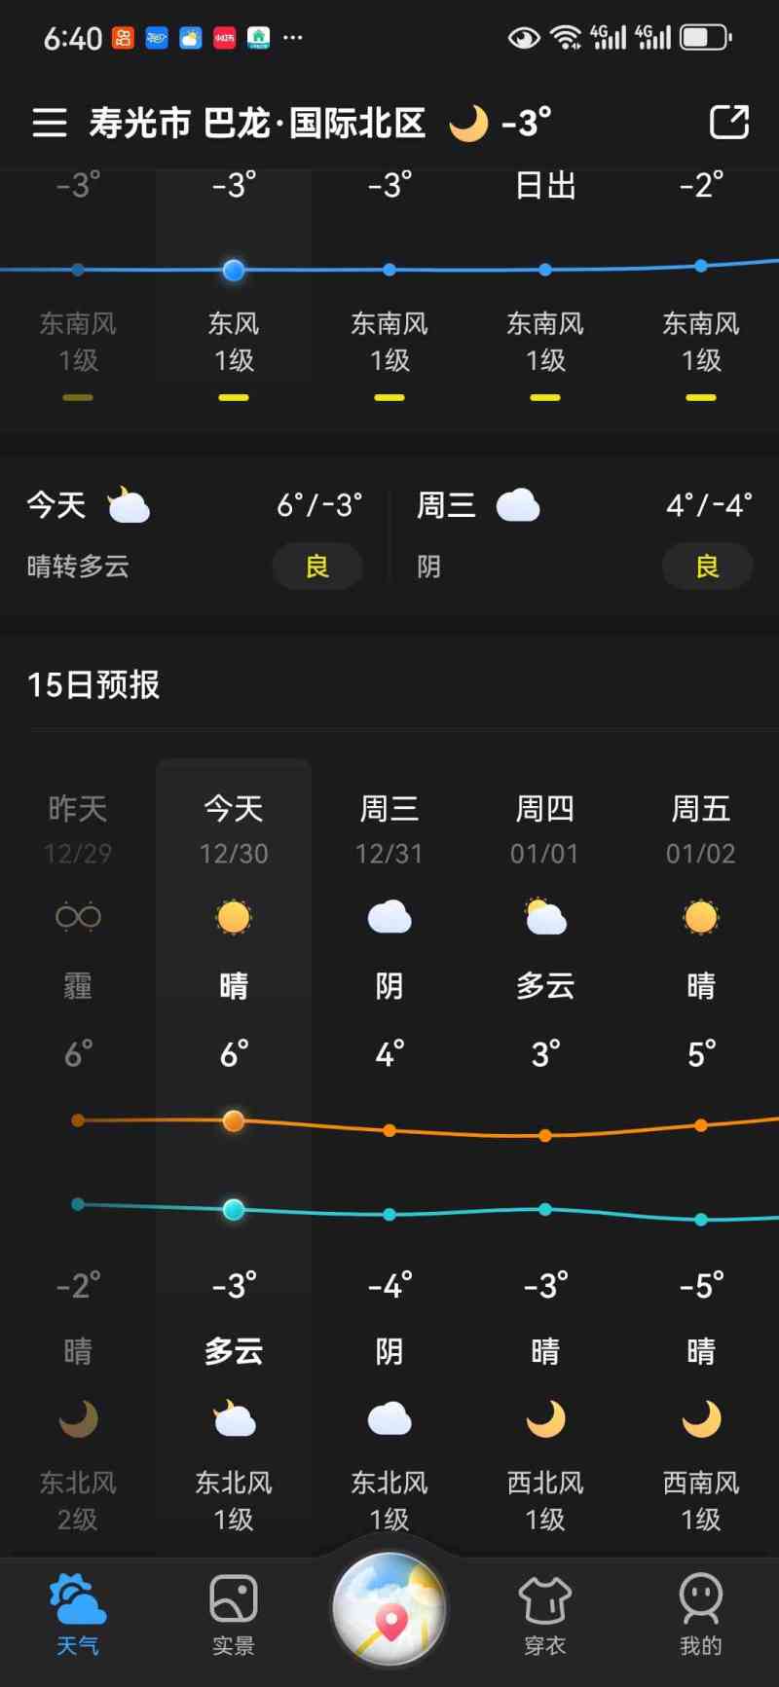Tap the 良 air quality badge for today
The width and height of the screenshot is (779, 1687).
click(x=317, y=567)
